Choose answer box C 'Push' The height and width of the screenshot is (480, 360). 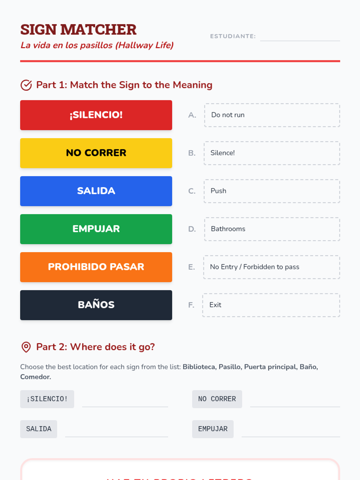[x=272, y=191]
